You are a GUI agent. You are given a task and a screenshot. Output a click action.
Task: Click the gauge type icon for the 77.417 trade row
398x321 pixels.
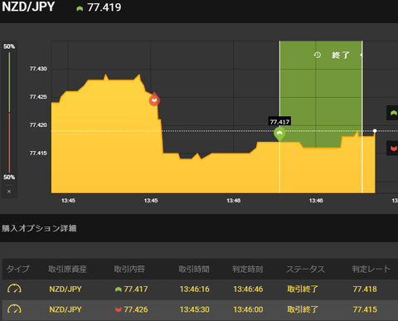pos(14,289)
